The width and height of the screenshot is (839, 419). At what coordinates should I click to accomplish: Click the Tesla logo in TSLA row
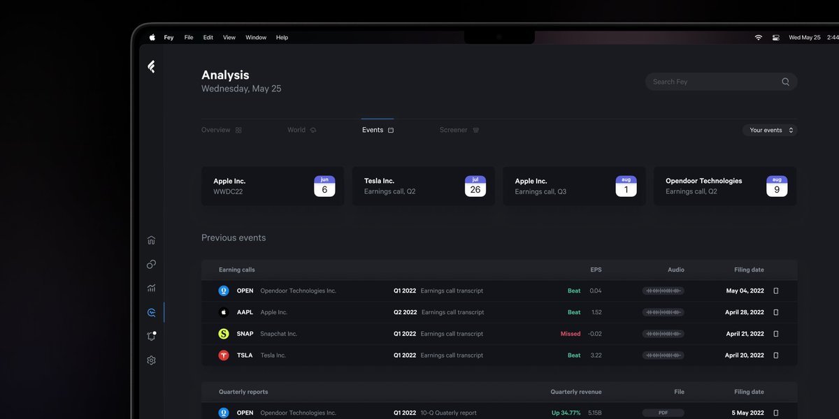pyautogui.click(x=224, y=355)
